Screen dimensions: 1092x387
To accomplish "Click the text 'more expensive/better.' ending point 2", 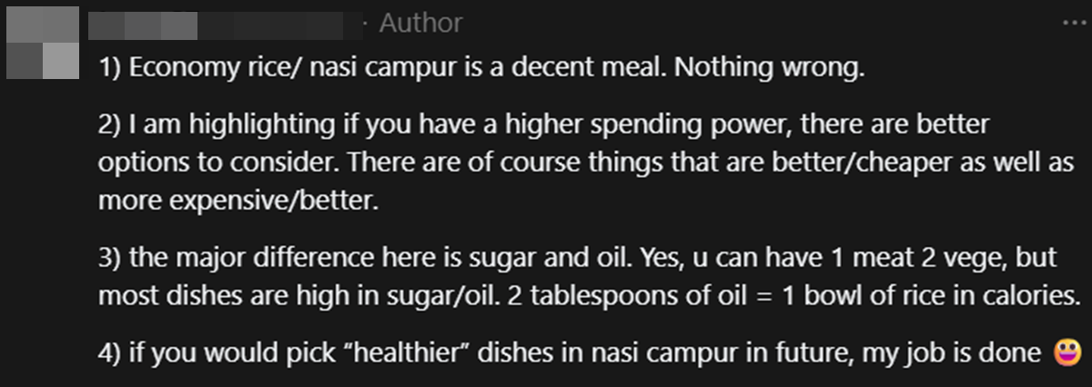I will pos(237,201).
